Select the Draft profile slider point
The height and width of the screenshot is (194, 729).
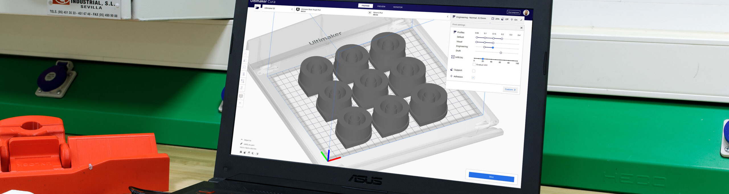click(501, 53)
